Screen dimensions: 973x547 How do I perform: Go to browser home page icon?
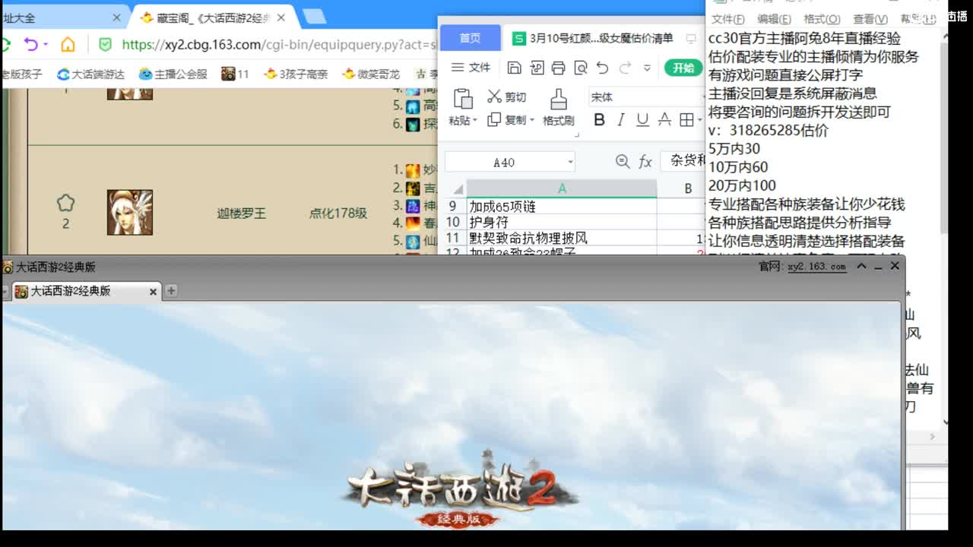pyautogui.click(x=68, y=44)
